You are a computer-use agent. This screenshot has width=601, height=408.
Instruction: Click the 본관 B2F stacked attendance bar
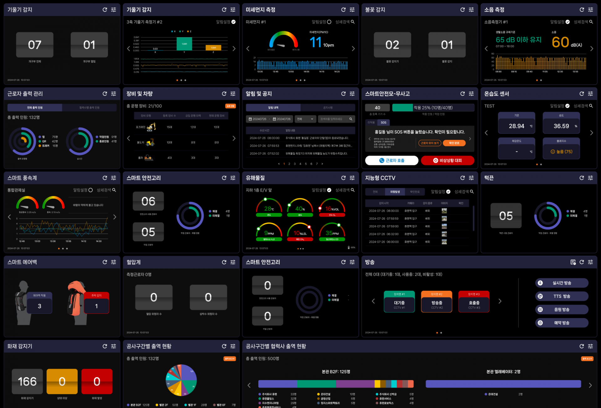click(336, 384)
